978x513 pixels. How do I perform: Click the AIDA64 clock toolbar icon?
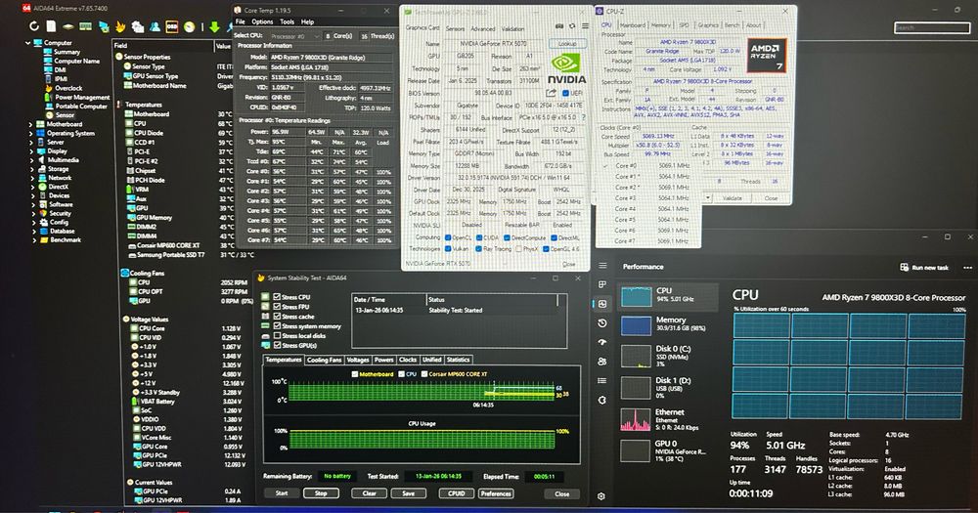pos(189,26)
